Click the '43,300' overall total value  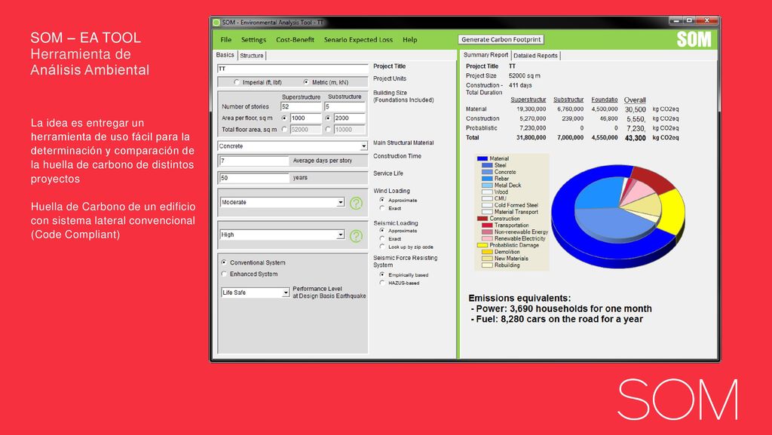pyautogui.click(x=635, y=138)
